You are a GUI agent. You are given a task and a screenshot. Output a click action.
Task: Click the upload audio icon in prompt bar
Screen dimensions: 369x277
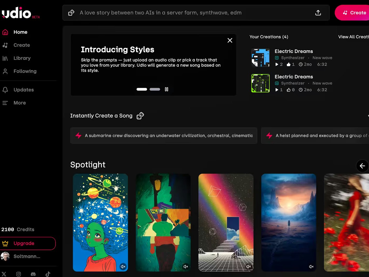pyautogui.click(x=318, y=13)
